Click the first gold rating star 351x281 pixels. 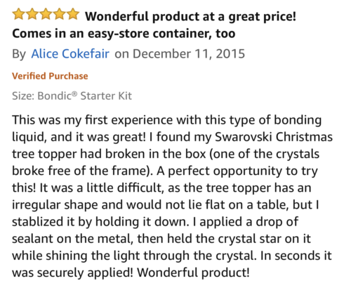pyautogui.click(x=19, y=14)
